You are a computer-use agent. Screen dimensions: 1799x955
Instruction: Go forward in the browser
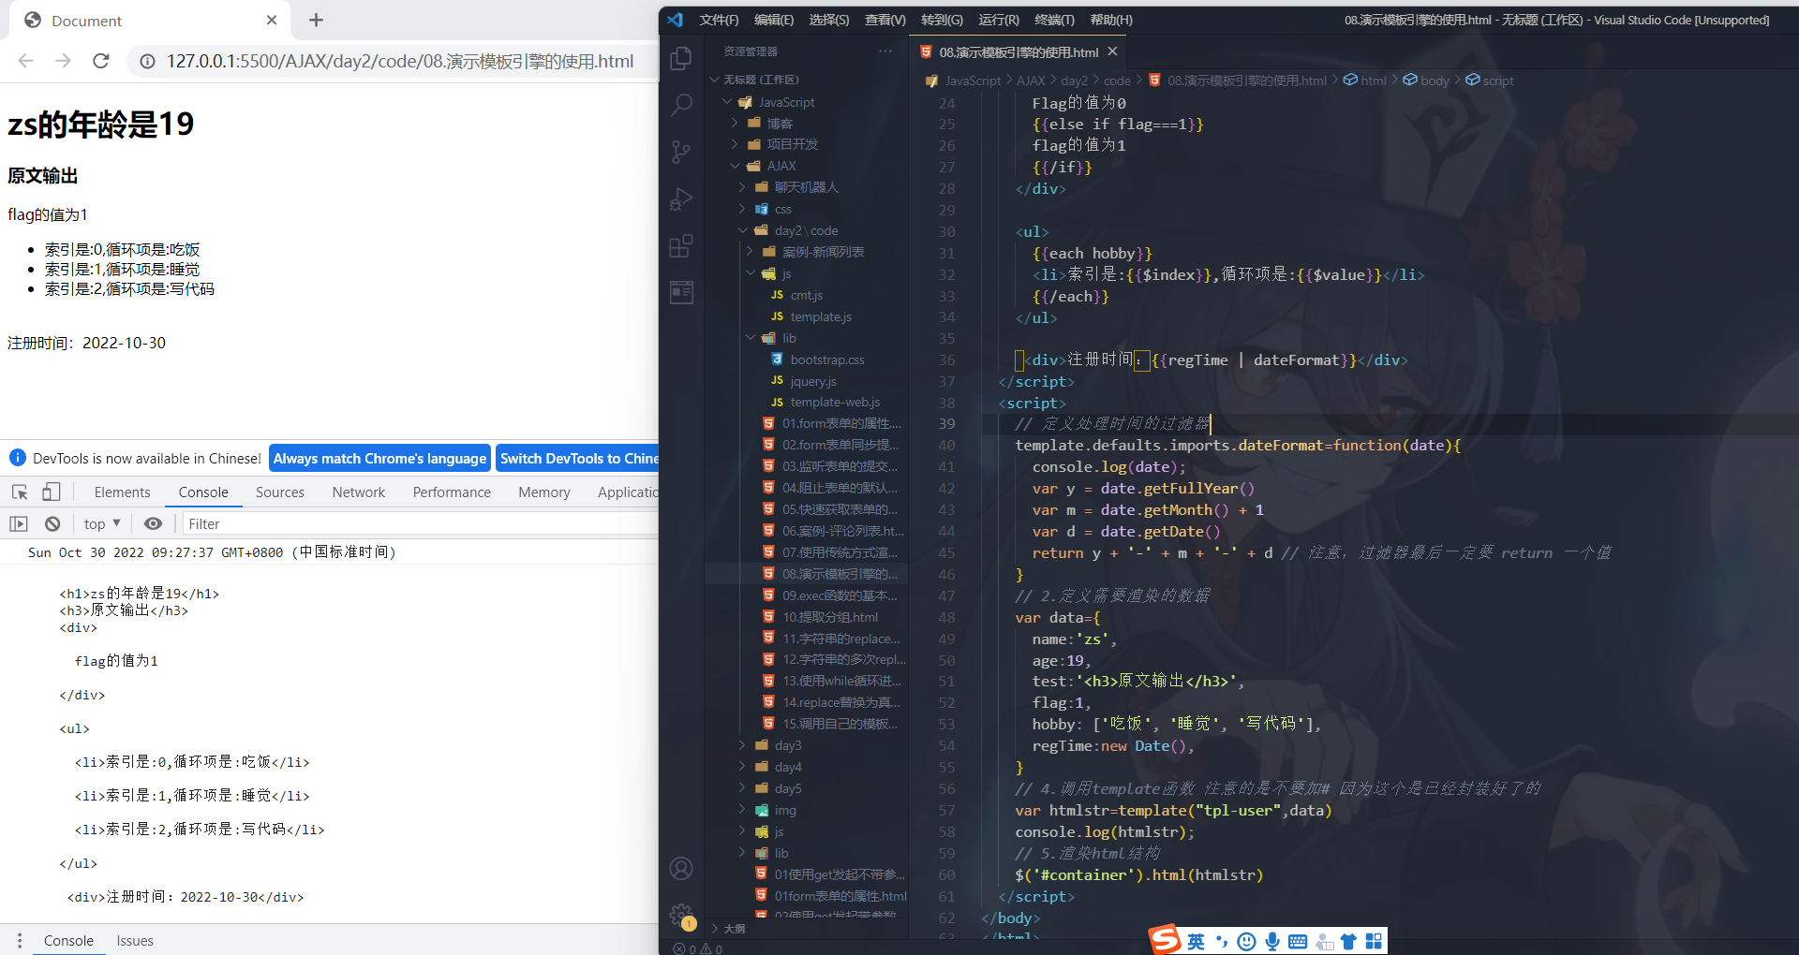pos(63,61)
